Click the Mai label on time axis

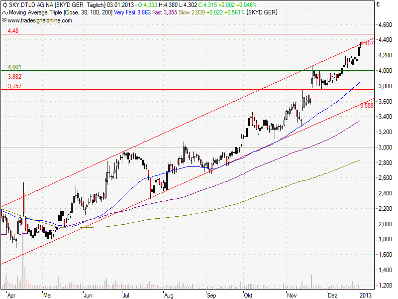click(x=47, y=295)
